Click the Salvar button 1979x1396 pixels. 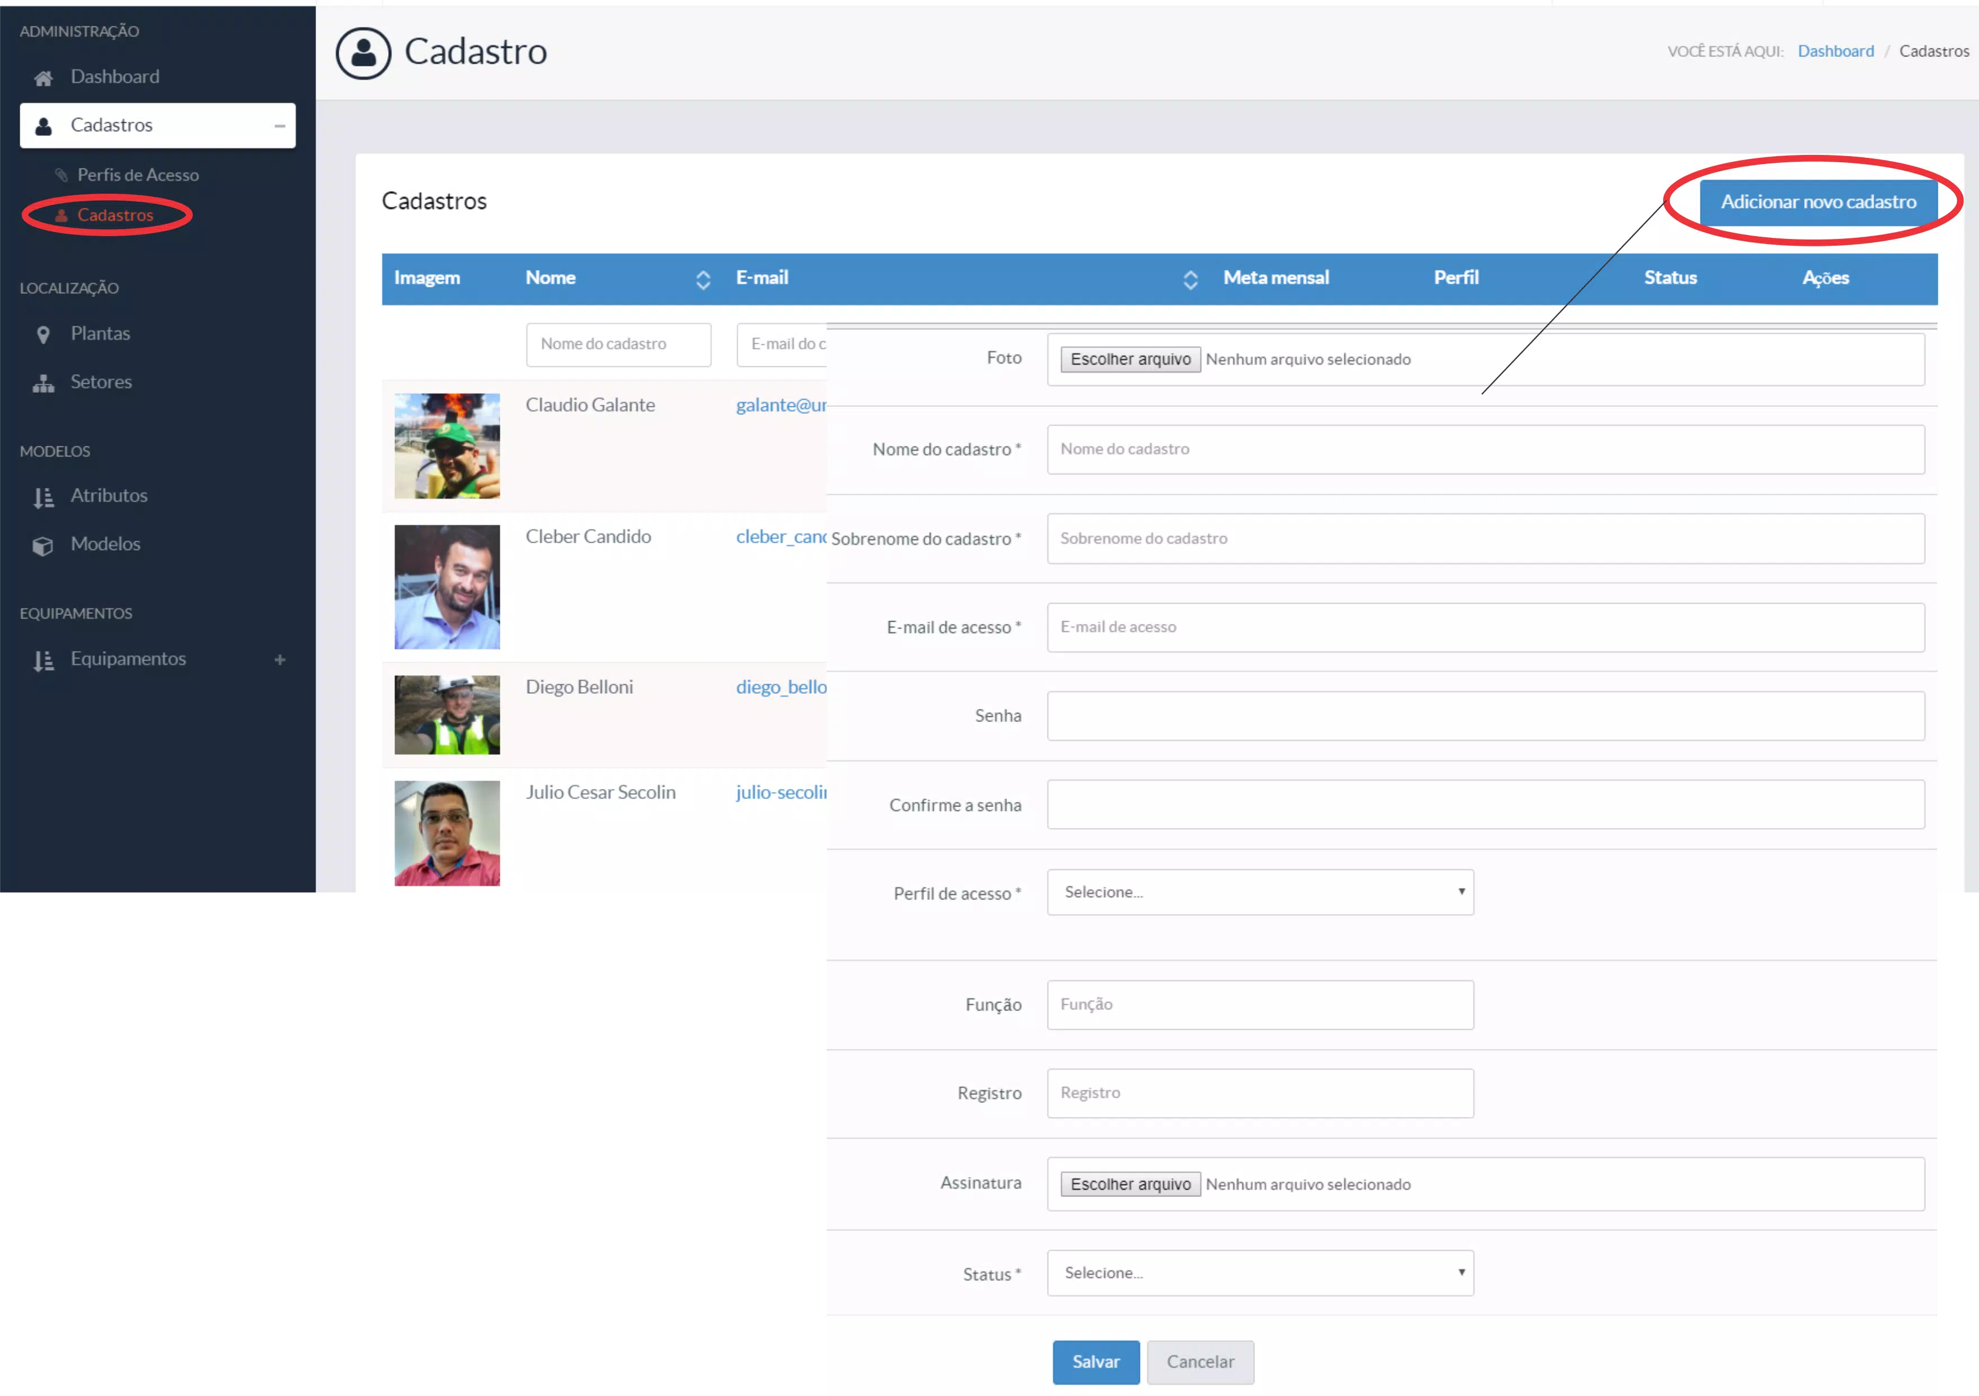(x=1095, y=1362)
